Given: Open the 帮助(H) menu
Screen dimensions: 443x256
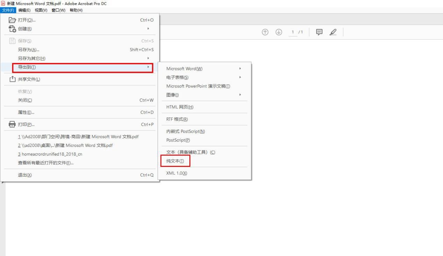Looking at the screenshot, I should (x=76, y=10).
